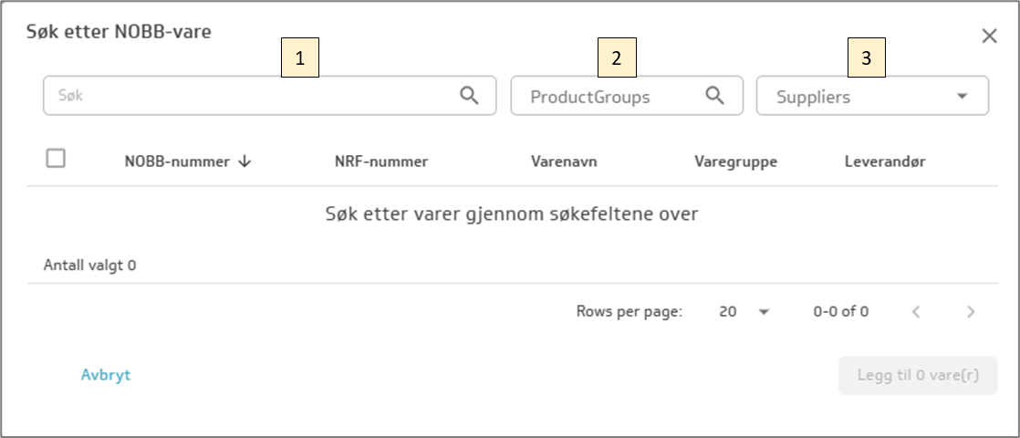Screen dimensions: 1020x438
Task: Click the Varegruppe column header
Action: click(x=735, y=162)
